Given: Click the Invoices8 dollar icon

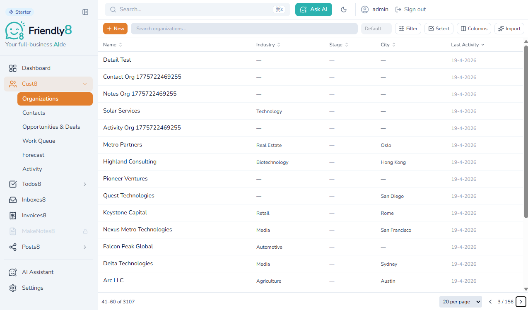Looking at the screenshot, I should (x=13, y=216).
